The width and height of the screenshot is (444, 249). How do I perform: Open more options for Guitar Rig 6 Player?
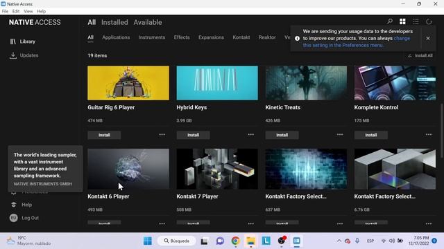click(x=162, y=135)
